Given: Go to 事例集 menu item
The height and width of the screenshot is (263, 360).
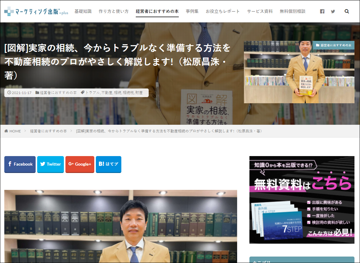Looking at the screenshot, I should click(192, 11).
